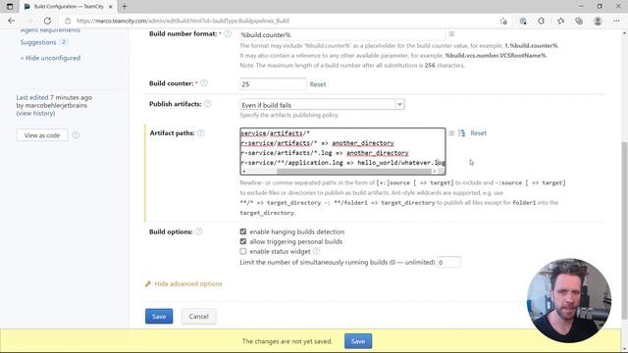Image resolution: width=628 pixels, height=353 pixels.
Task: Click Suggestions in the sidebar
Action: [x=38, y=42]
